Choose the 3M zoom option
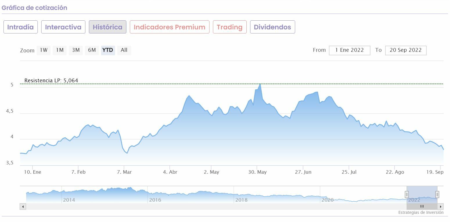Screen dimensions: 450x222 [76, 50]
